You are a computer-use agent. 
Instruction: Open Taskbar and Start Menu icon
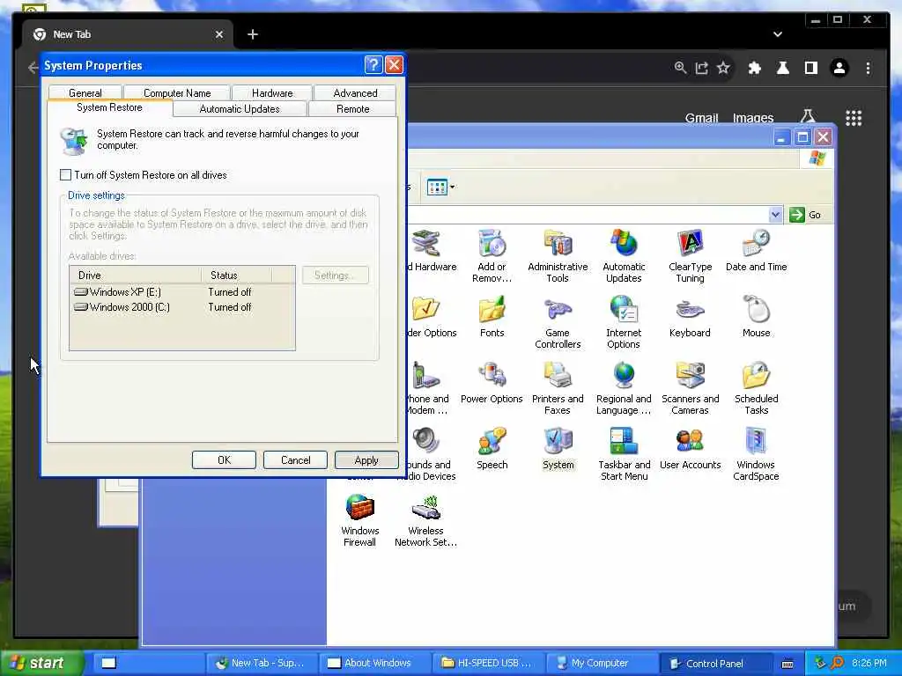click(624, 454)
